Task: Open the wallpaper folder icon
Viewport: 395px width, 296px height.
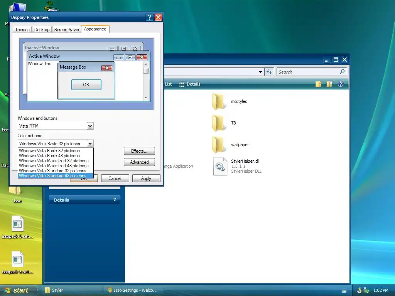Action: click(x=218, y=145)
